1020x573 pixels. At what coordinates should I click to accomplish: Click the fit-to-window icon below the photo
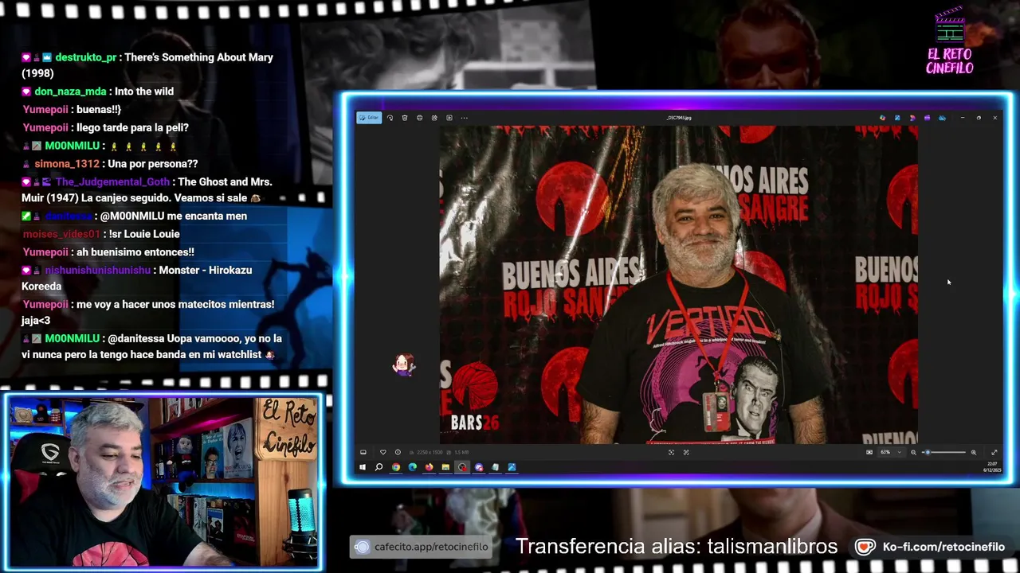671,452
